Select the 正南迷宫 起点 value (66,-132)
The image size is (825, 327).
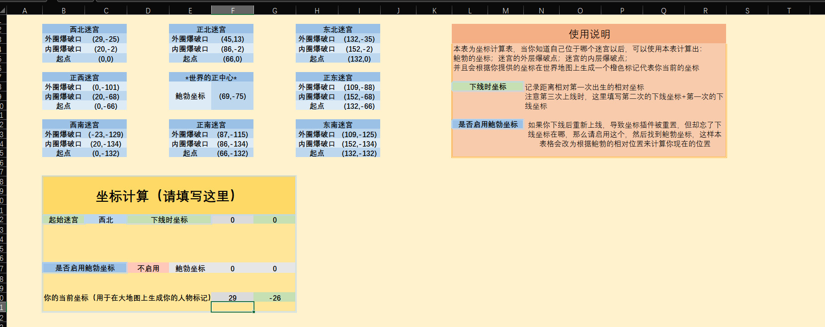(x=233, y=154)
